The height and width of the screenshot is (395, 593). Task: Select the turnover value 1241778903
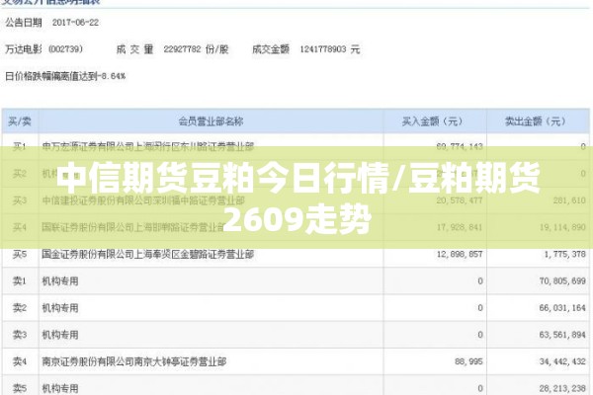(323, 49)
